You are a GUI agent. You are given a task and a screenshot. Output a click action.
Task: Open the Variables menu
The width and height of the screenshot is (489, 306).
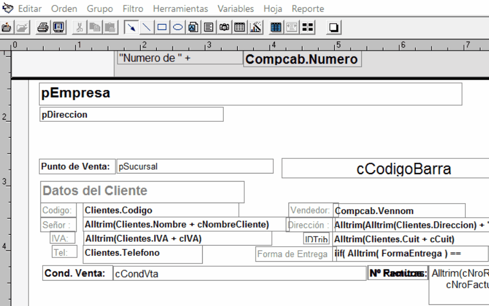(236, 9)
